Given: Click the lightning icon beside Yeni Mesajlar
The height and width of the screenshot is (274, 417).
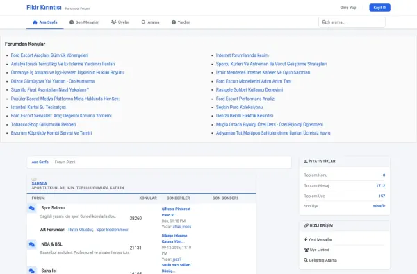Looking at the screenshot, I should tap(306, 239).
